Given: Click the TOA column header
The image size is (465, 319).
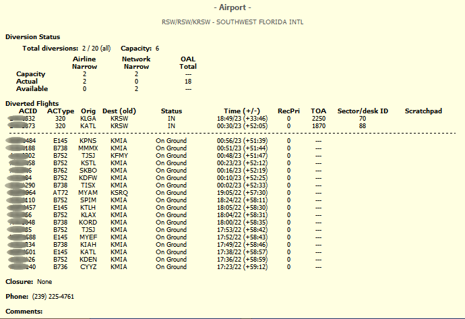Looking at the screenshot, I should pyautogui.click(x=318, y=111).
